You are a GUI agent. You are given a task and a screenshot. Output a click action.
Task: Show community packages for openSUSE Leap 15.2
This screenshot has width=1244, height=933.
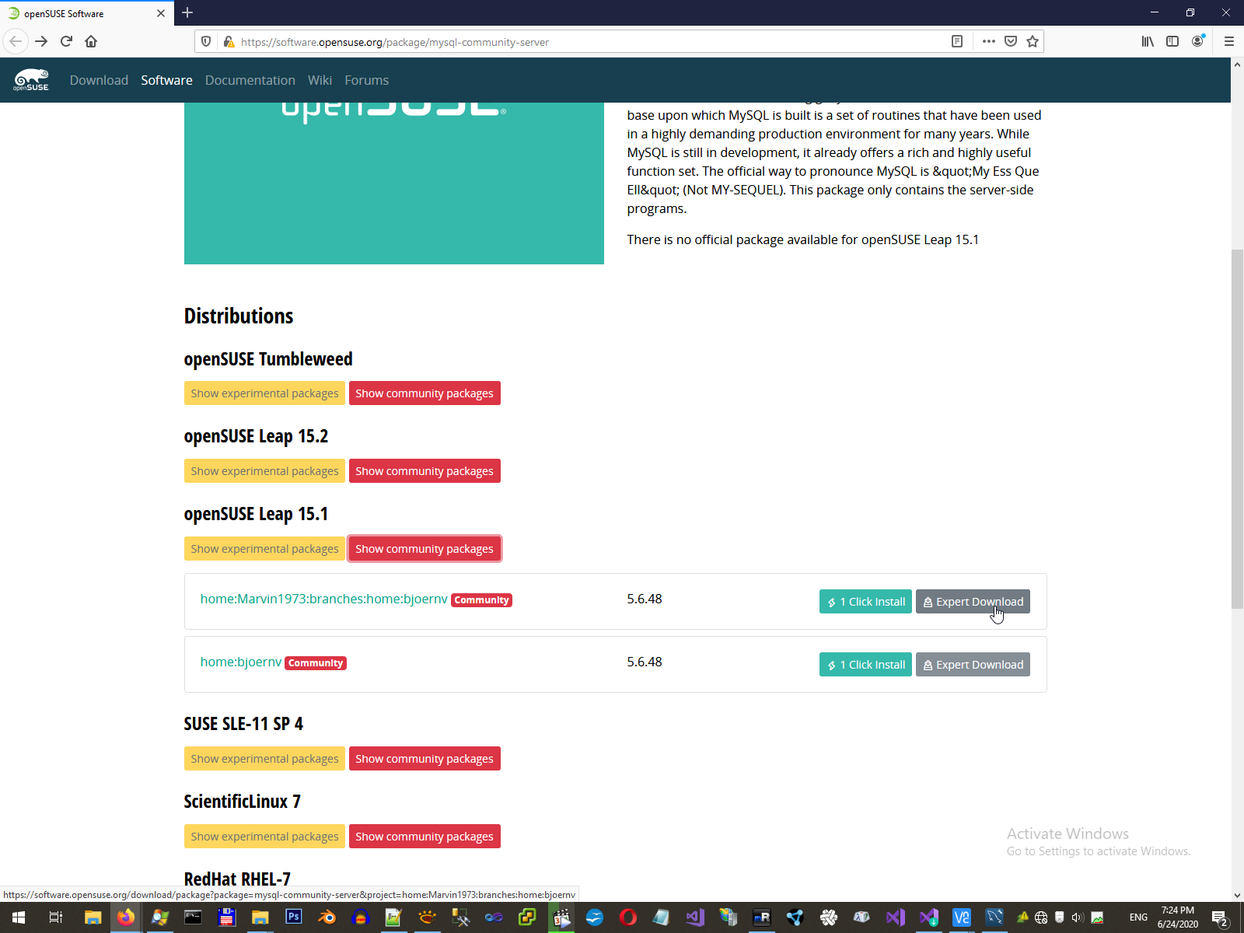pos(425,471)
